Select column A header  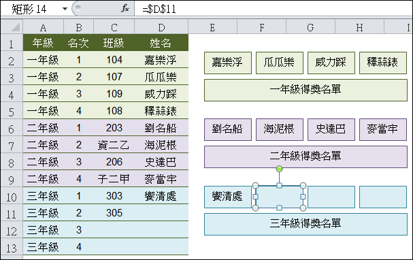tap(43, 27)
